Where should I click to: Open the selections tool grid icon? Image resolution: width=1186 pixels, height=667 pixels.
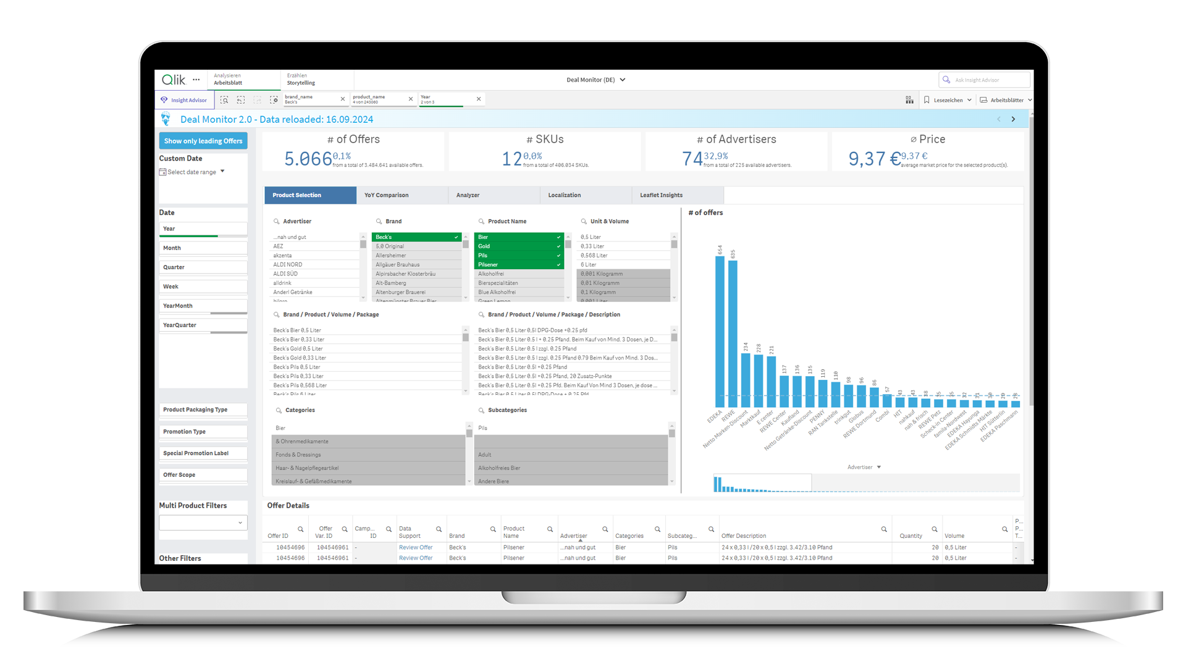pyautogui.click(x=909, y=99)
